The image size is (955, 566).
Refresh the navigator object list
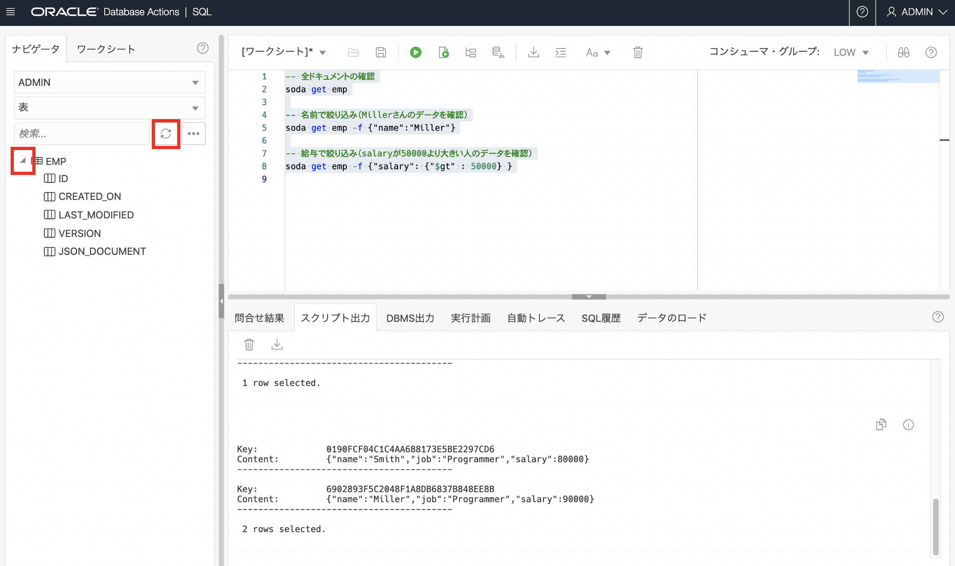(x=166, y=134)
